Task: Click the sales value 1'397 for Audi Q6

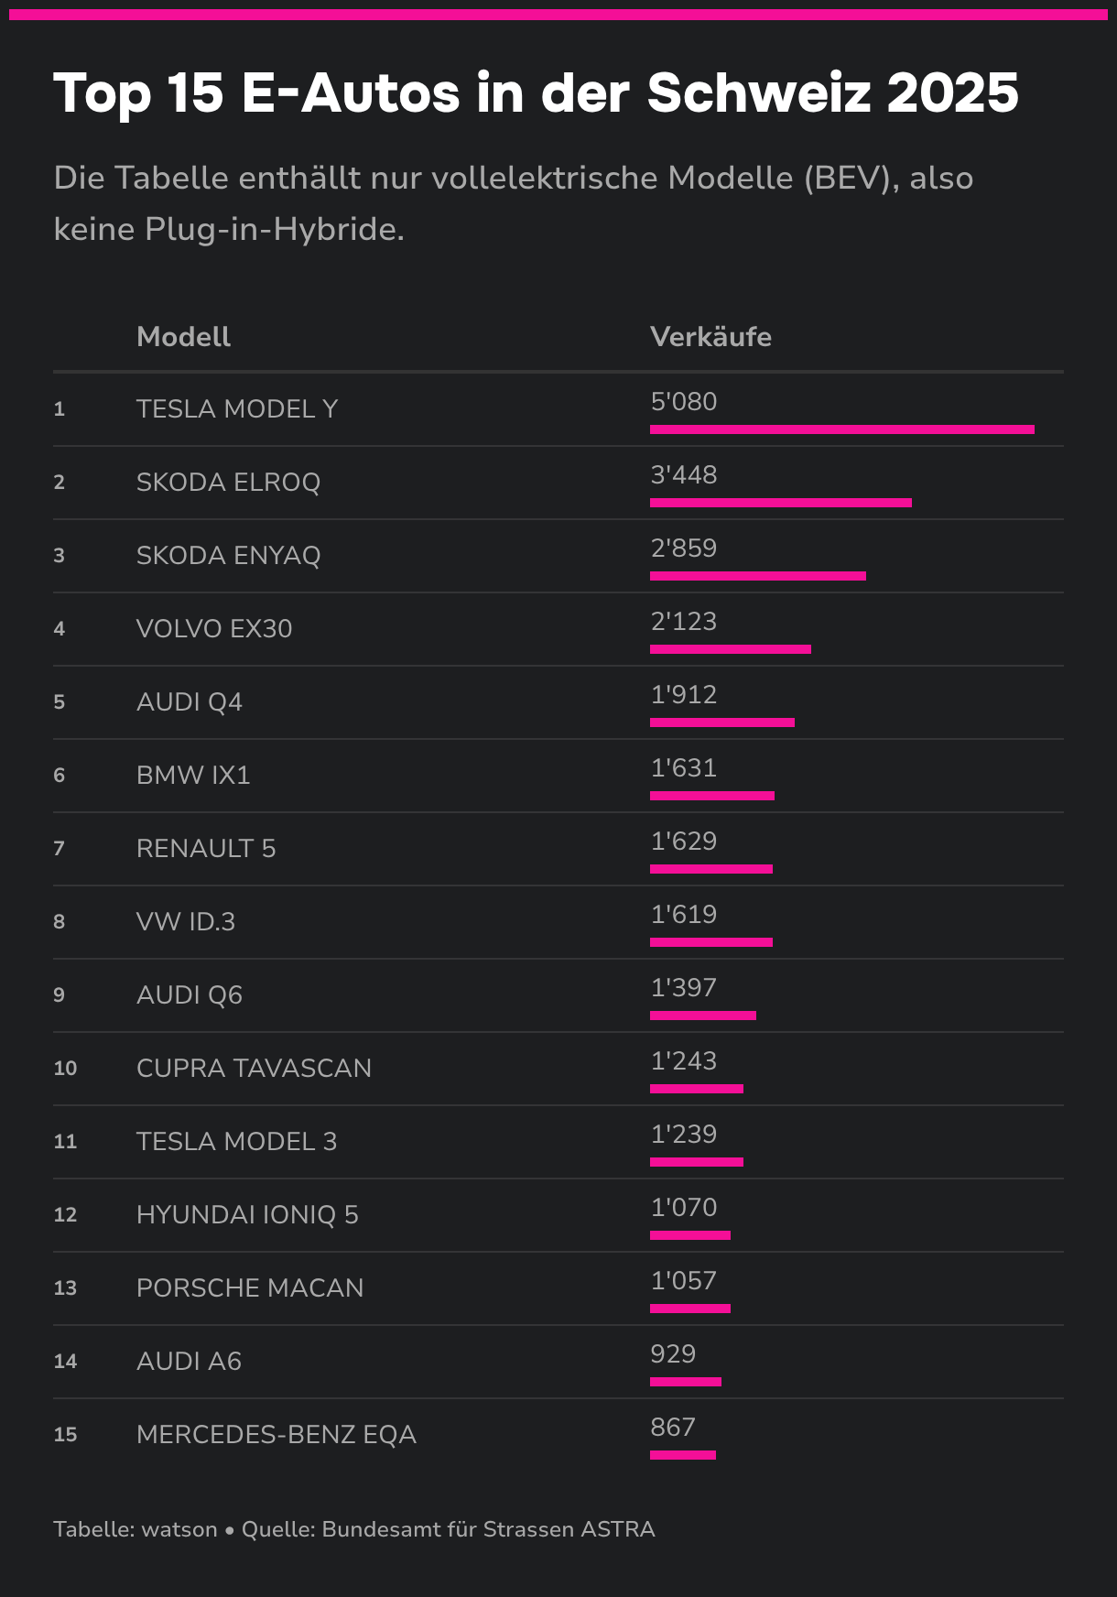Action: click(684, 988)
